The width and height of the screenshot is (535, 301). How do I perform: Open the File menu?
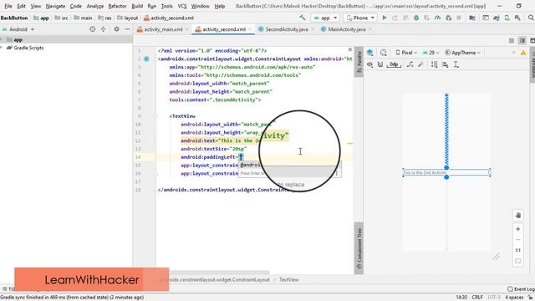point(8,6)
